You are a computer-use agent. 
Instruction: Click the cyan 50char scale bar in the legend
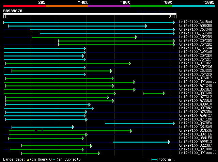[x=154, y=159]
